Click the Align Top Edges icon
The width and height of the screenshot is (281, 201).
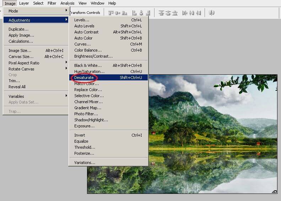click(111, 13)
